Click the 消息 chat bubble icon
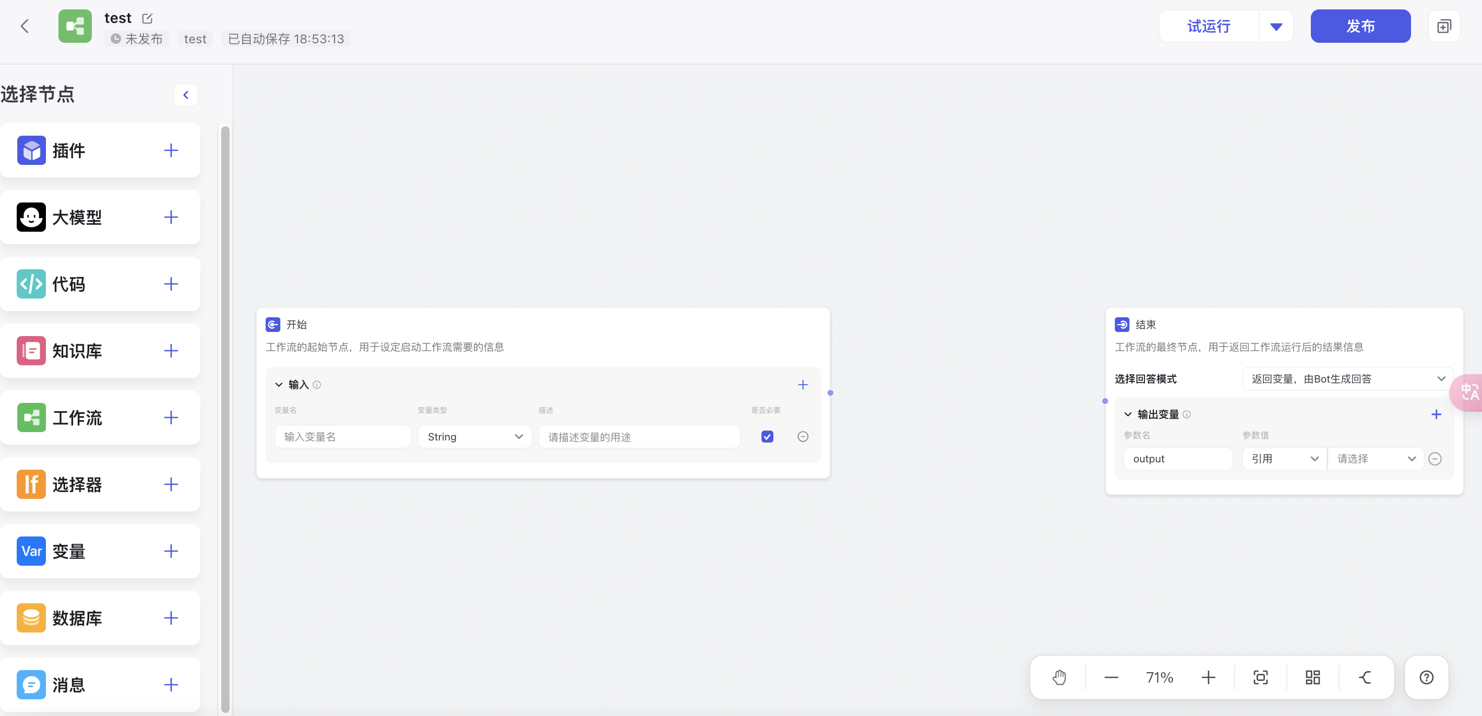 pyautogui.click(x=31, y=684)
